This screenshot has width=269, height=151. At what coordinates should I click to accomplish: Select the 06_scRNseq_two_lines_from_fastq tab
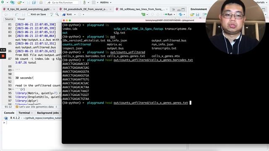(x=142, y=9)
